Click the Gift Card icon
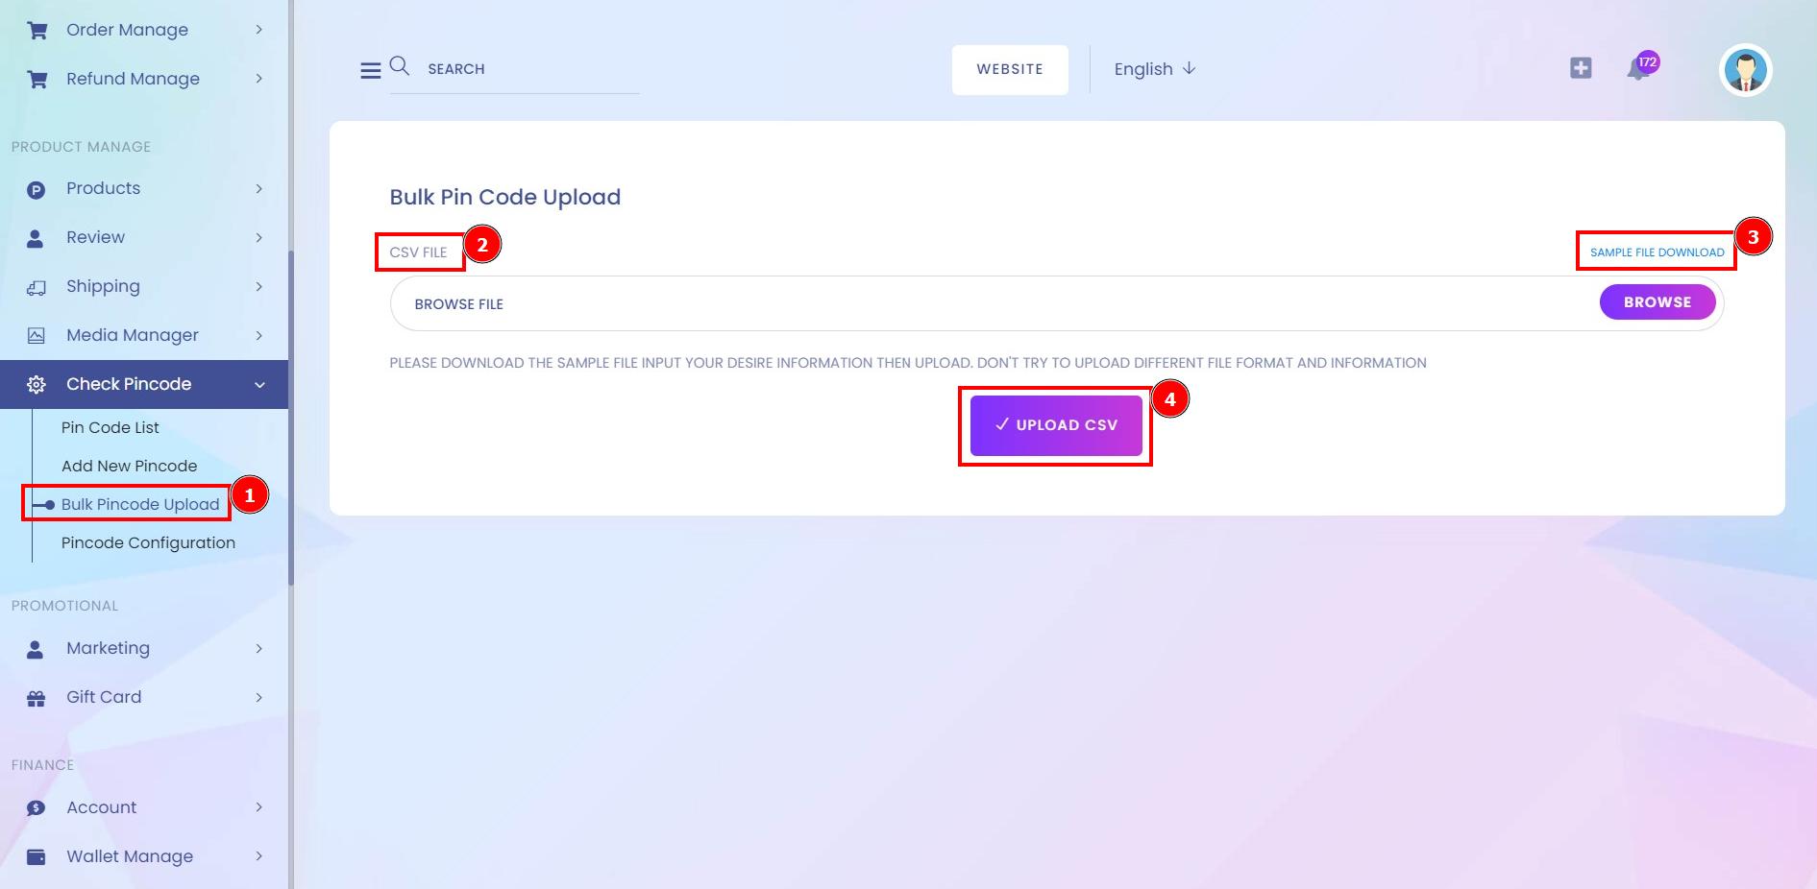Image resolution: width=1817 pixels, height=889 pixels. click(36, 698)
